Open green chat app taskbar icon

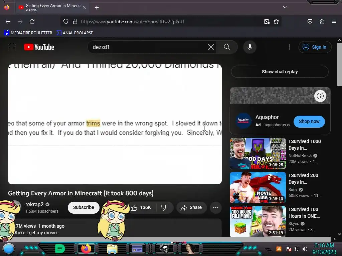point(60,249)
